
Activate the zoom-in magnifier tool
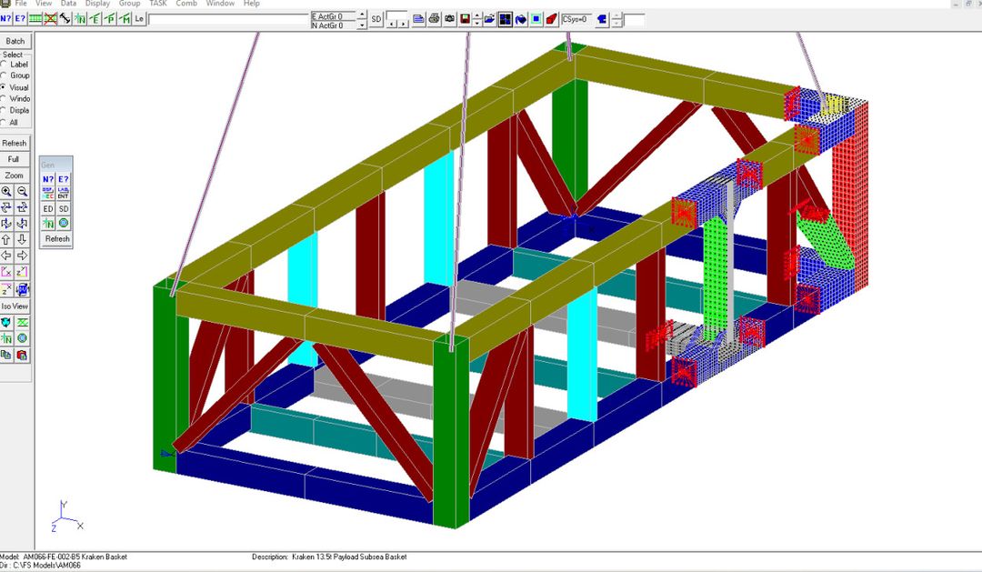[7, 191]
